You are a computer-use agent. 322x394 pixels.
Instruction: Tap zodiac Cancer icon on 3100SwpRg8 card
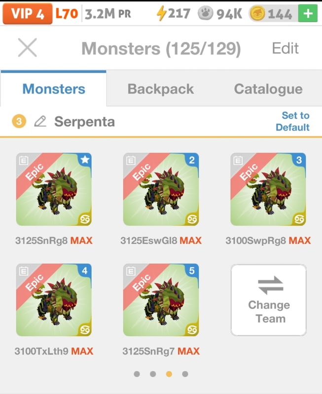tap(299, 219)
